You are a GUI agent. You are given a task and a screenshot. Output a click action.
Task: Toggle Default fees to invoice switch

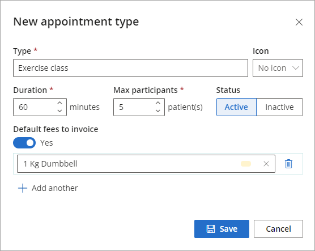coord(24,143)
